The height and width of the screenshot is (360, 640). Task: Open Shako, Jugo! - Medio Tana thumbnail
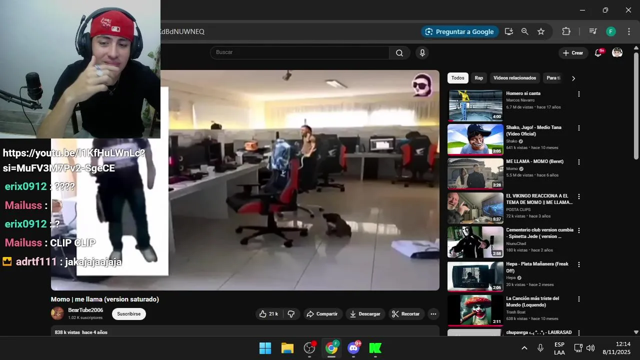pos(475,139)
